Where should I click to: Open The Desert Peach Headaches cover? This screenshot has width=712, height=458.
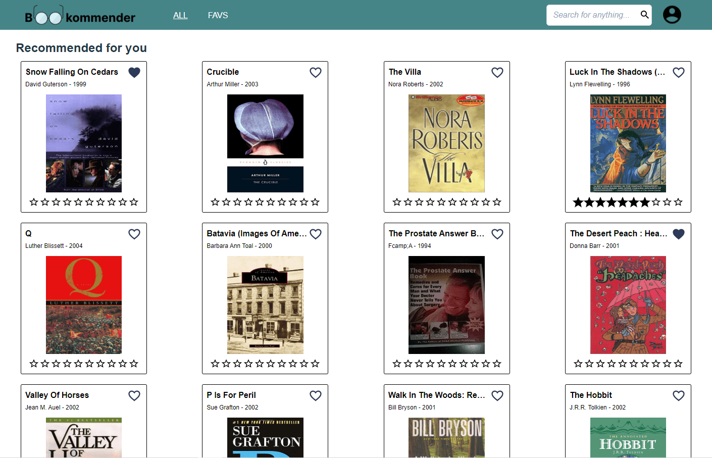coord(628,305)
